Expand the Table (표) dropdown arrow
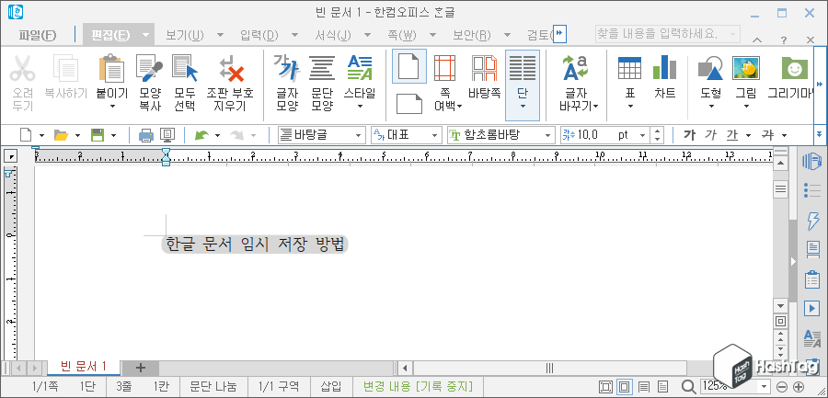The height and width of the screenshot is (398, 828). (629, 106)
